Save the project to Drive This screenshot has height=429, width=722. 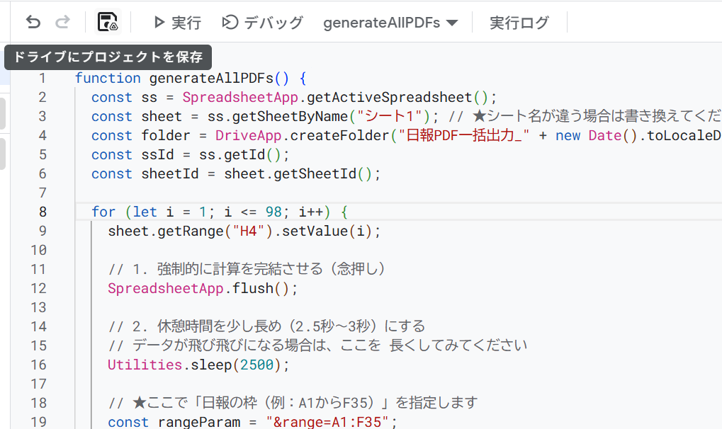pos(108,23)
